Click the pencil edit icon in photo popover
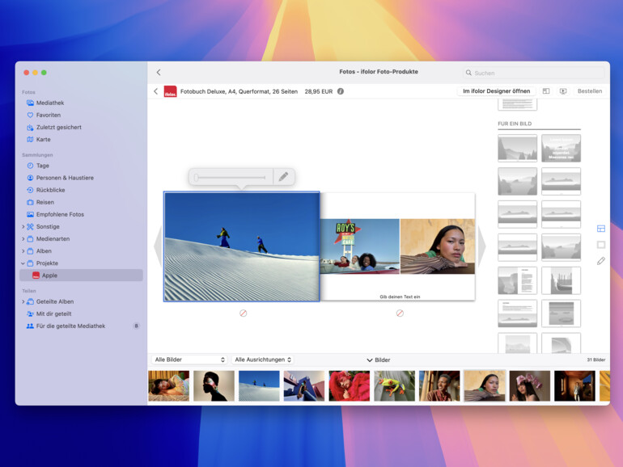This screenshot has height=467, width=623. [283, 176]
